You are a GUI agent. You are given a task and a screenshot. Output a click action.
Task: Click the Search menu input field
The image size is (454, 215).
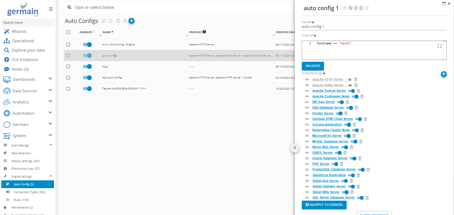27,23
